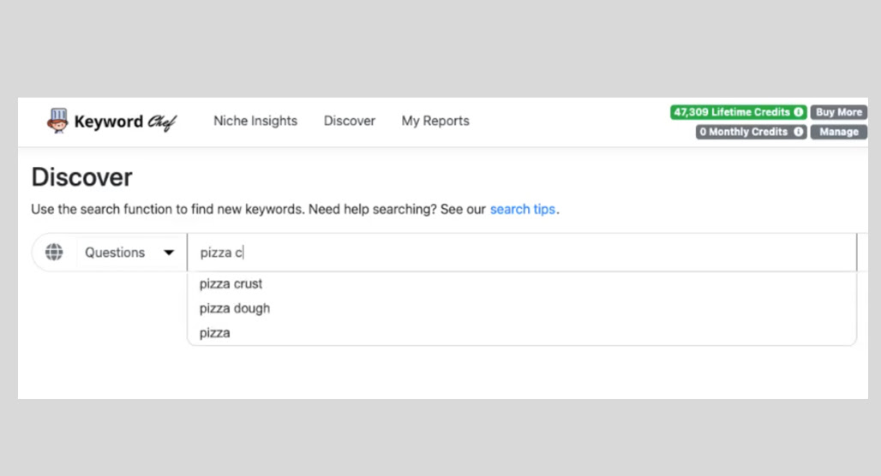881x476 pixels.
Task: Click the Monthly Credits info icon
Action: pos(798,132)
